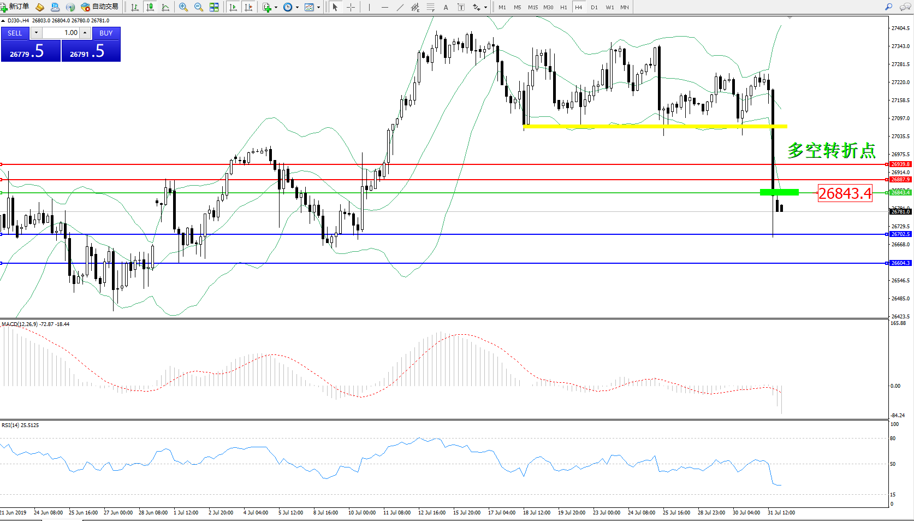Toggle chart auto scroll button
Image resolution: width=914 pixels, height=521 pixels.
(x=233, y=7)
